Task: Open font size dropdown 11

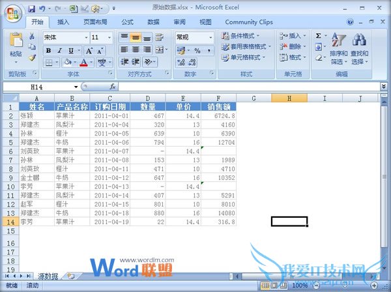Action: click(109, 38)
